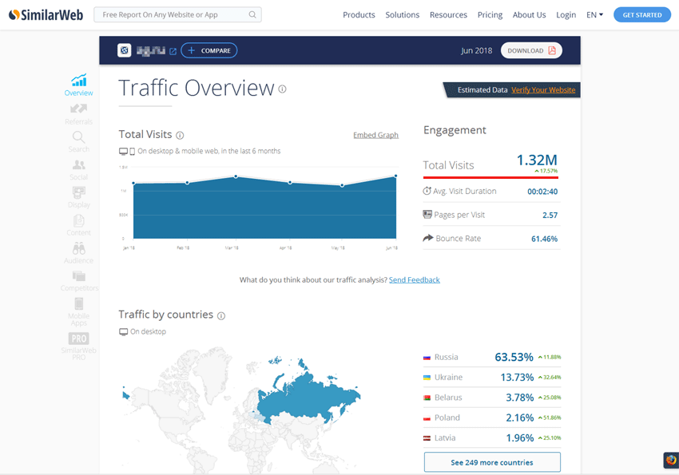Screen dimensions: 679x475
Task: Click the Login link
Action: [566, 14]
